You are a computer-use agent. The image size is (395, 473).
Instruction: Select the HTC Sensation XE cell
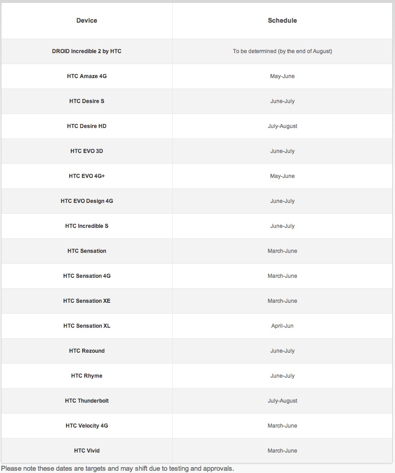[x=87, y=301]
